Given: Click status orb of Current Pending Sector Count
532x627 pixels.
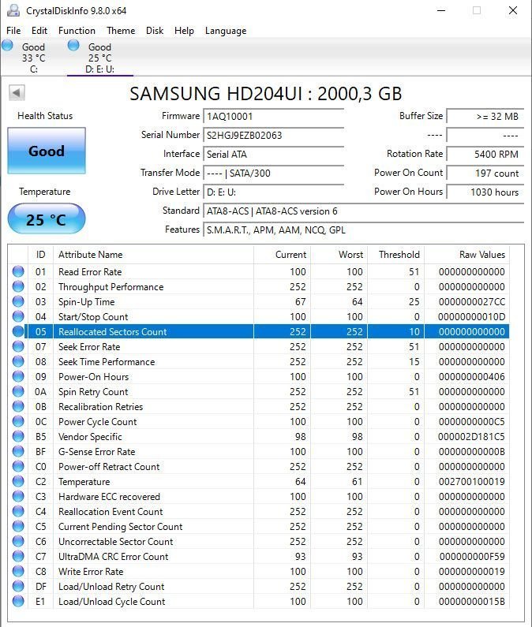Looking at the screenshot, I should tap(18, 526).
